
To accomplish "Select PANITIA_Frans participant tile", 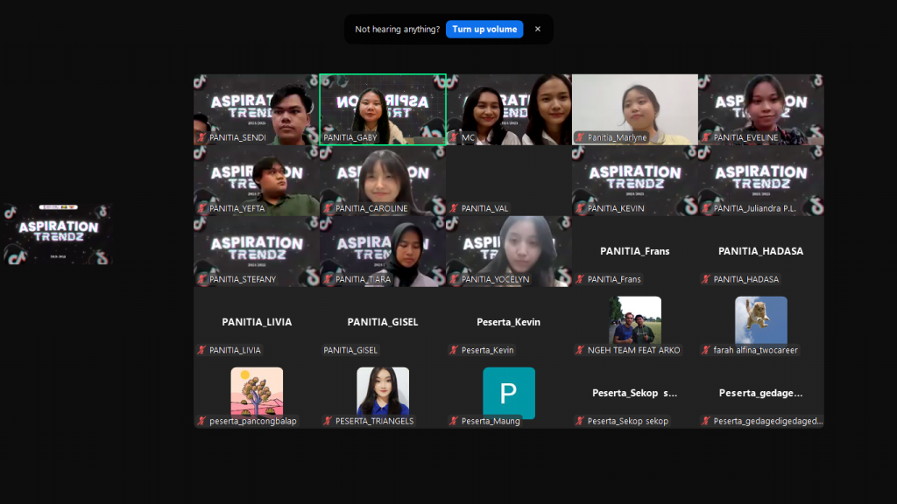I will click(635, 251).
